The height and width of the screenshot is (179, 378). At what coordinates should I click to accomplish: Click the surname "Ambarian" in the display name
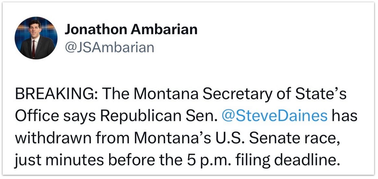coord(164,30)
